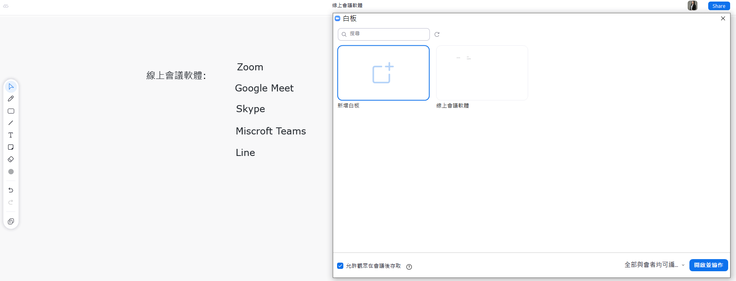Click the help question mark icon

(409, 267)
